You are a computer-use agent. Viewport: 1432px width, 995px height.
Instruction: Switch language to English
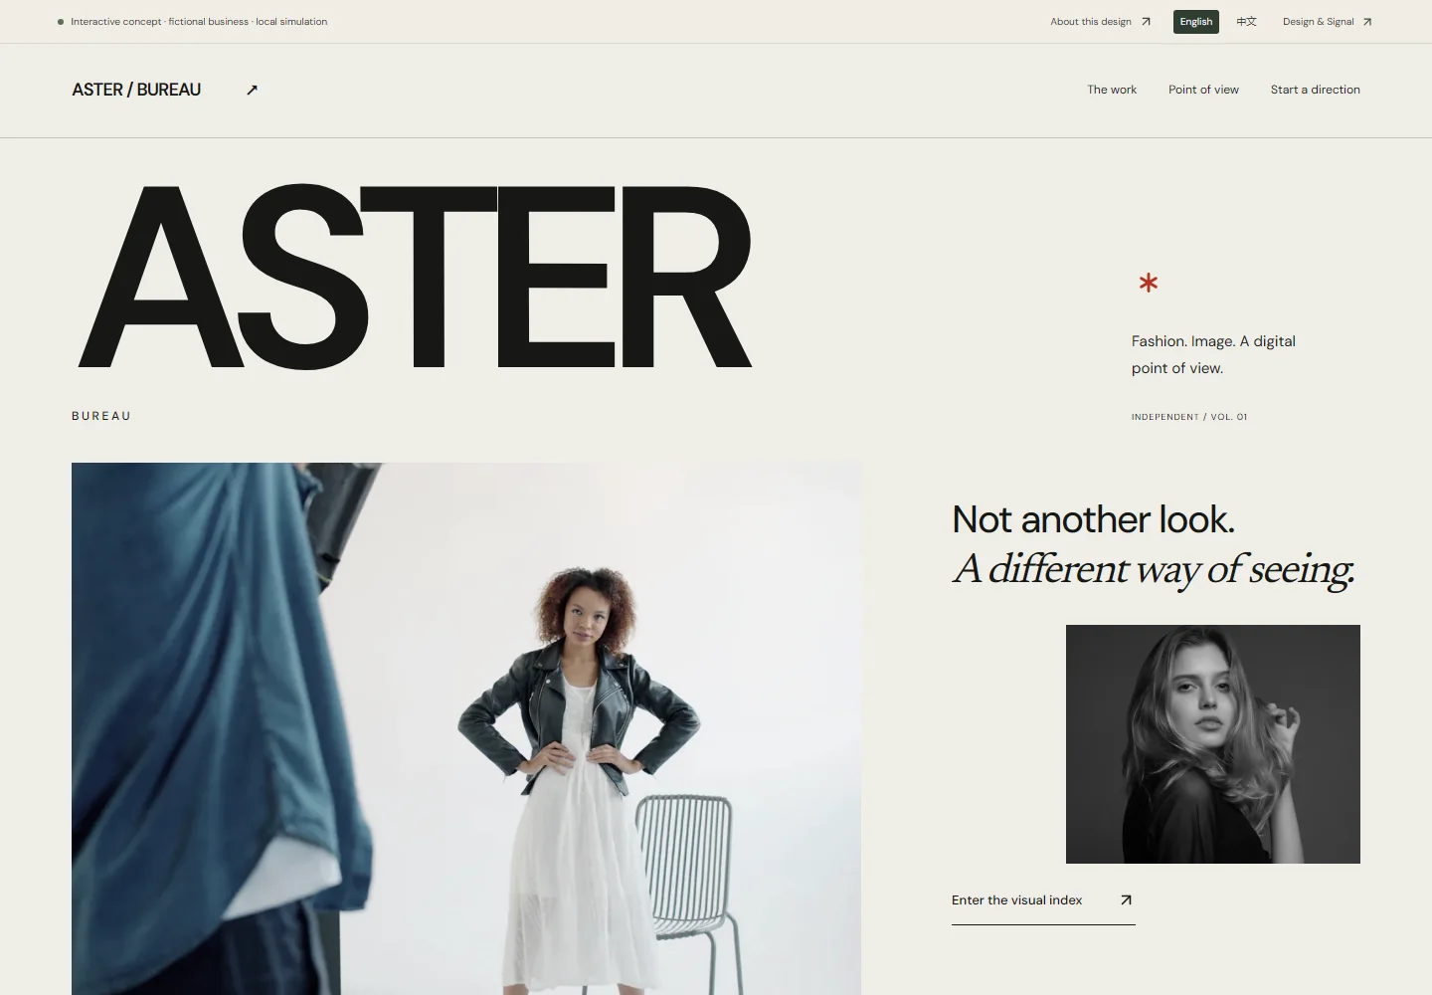click(1196, 22)
